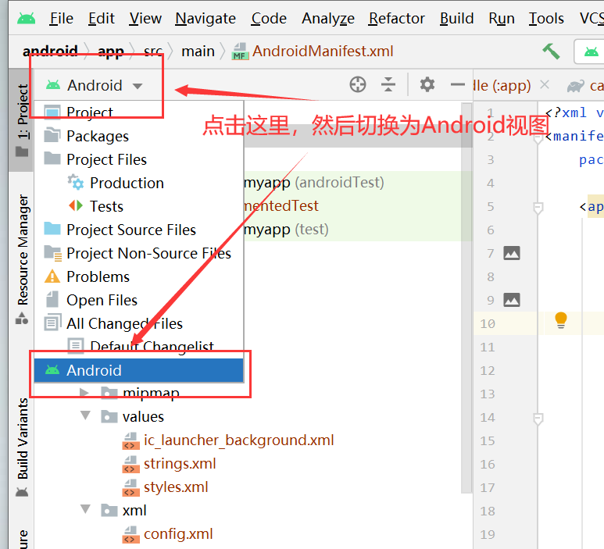Open the Navigate menu

pos(206,19)
